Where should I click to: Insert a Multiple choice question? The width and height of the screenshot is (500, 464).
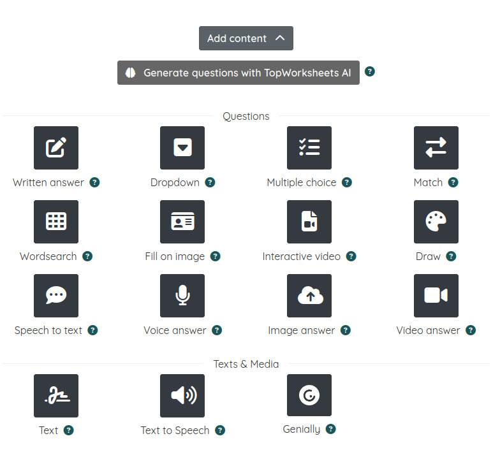(x=309, y=148)
